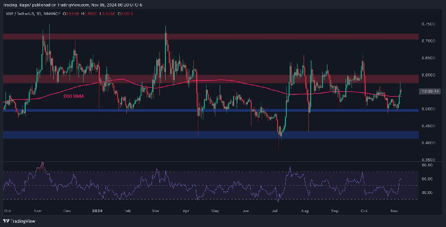Click the May label on the time axis
Image resolution: width=446 pixels, height=227 pixels.
point(216,211)
